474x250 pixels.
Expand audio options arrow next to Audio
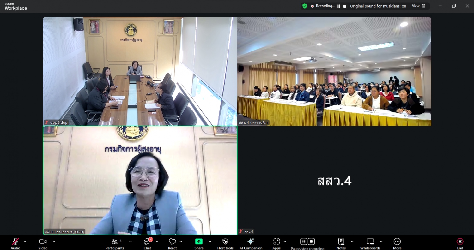(x=25, y=241)
